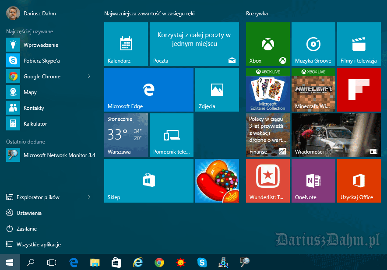Launch the Minecraft tile
This screenshot has width=387, height=270.
point(313,90)
